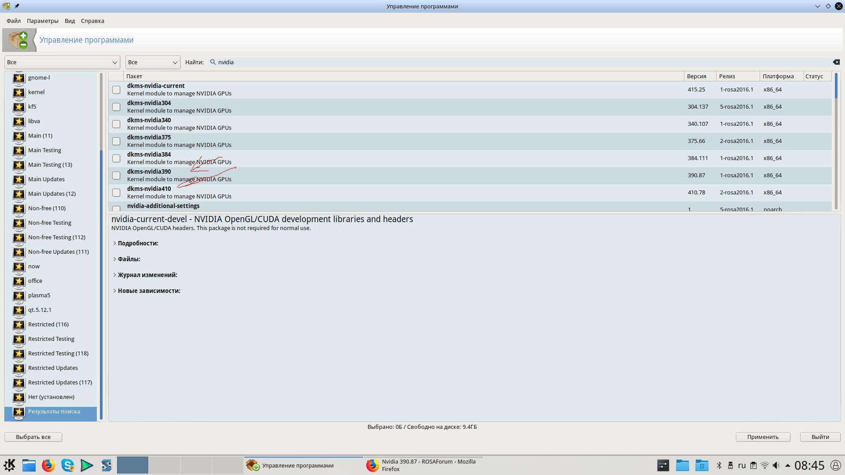Click the star icon next to kernel
Viewport: 845px width, 475px height.
[19, 92]
